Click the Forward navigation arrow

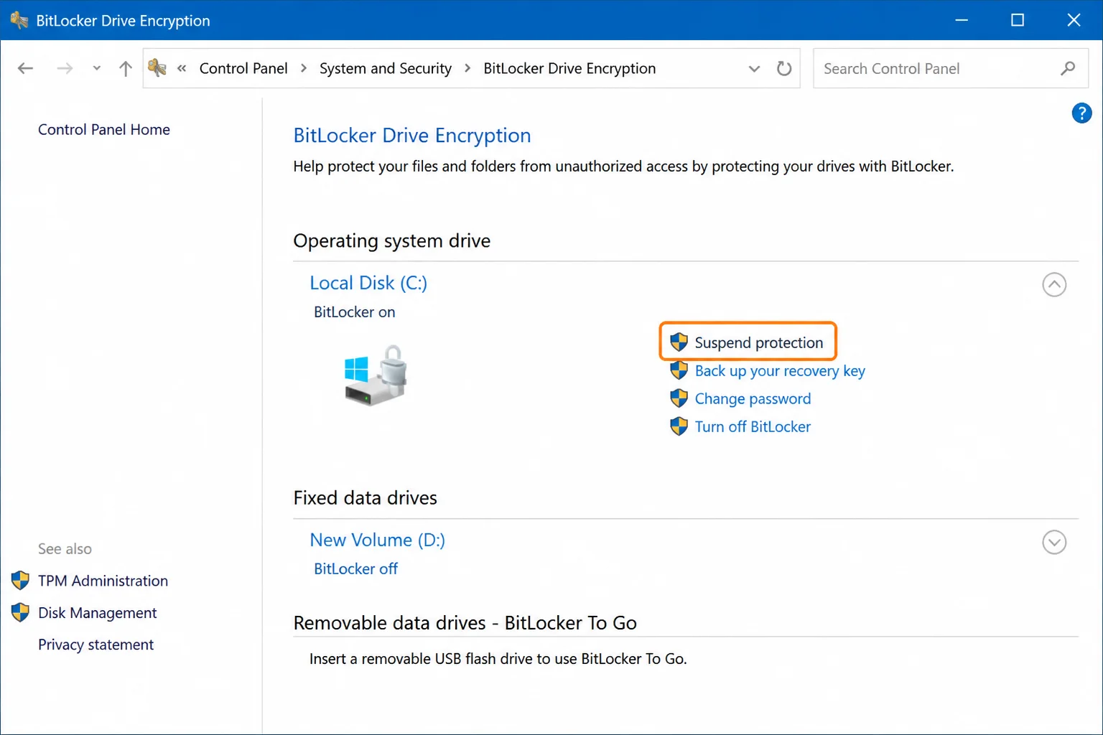point(65,68)
